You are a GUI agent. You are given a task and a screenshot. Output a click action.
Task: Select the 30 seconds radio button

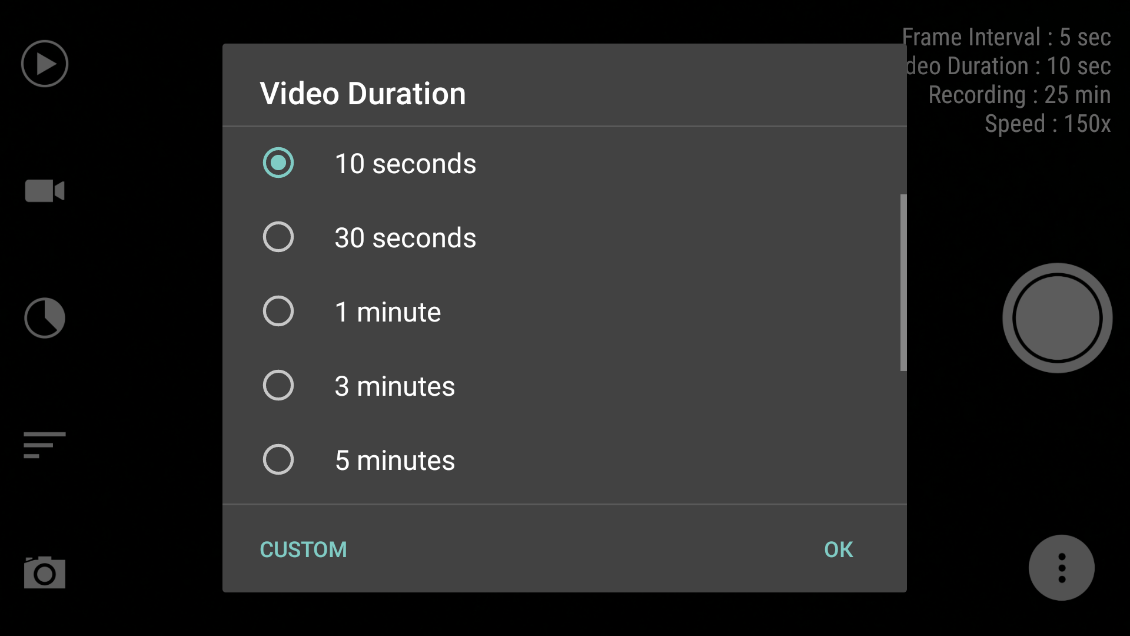[278, 237]
